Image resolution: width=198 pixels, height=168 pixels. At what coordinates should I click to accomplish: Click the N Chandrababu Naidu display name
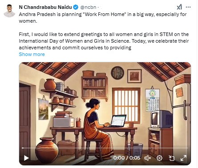tap(45, 7)
